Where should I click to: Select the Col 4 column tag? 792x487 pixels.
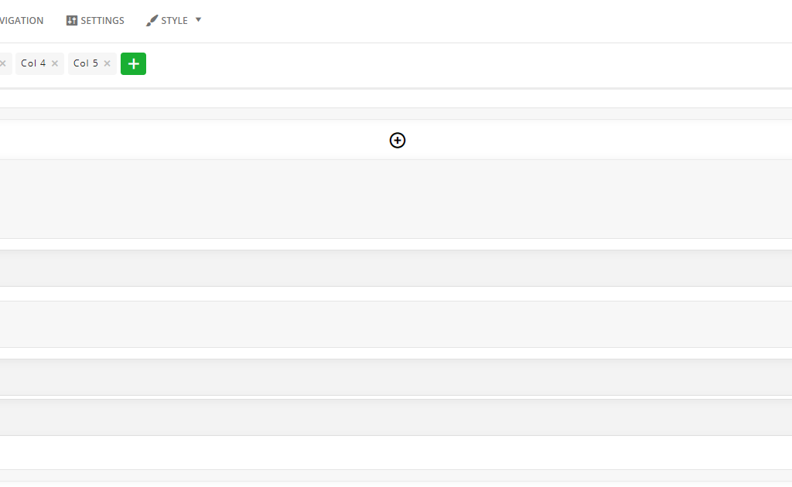[x=33, y=63]
